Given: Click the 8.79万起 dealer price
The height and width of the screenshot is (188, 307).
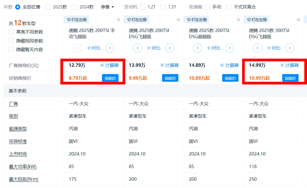Looking at the screenshot, I should point(78,78).
